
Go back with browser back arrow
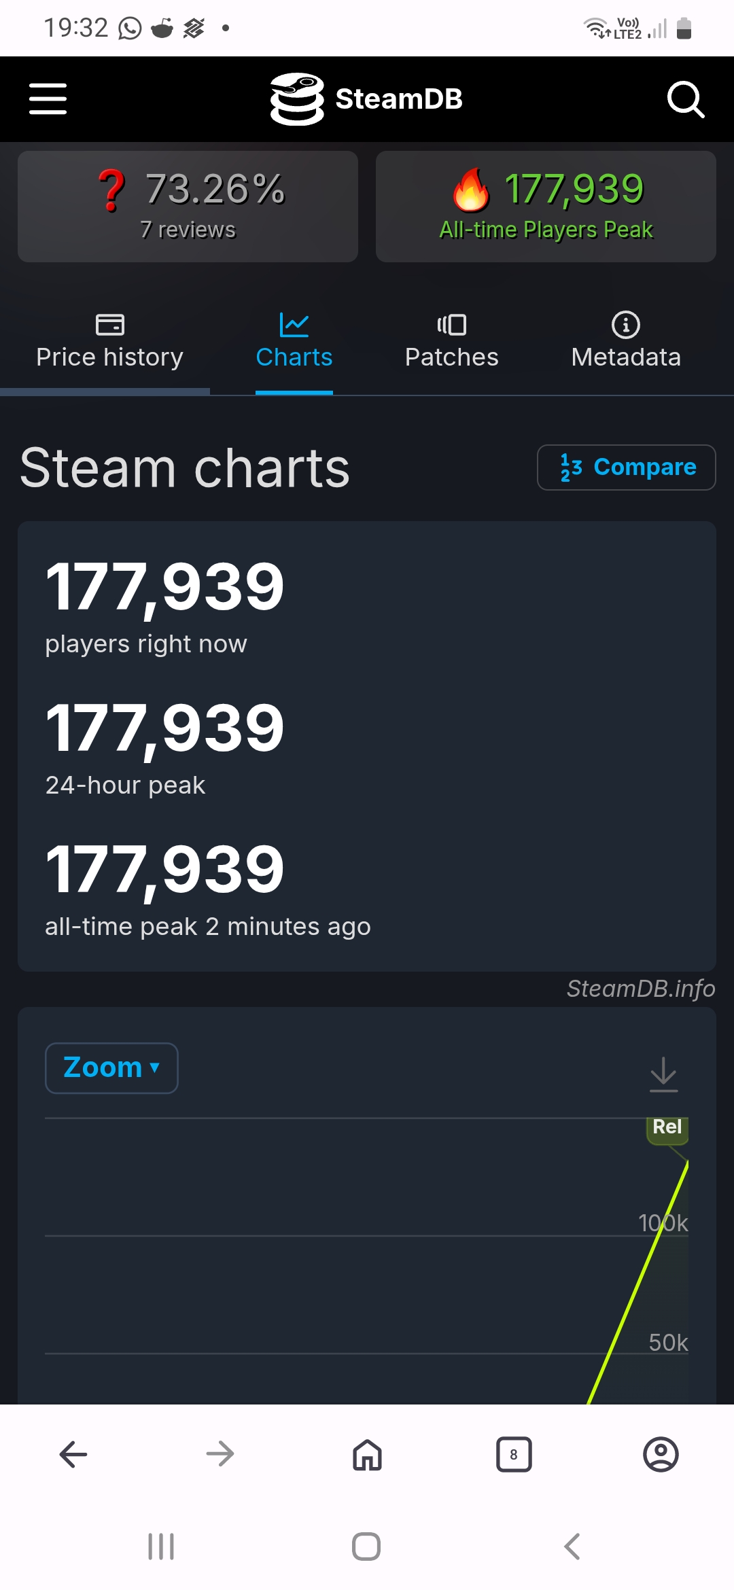73,1454
